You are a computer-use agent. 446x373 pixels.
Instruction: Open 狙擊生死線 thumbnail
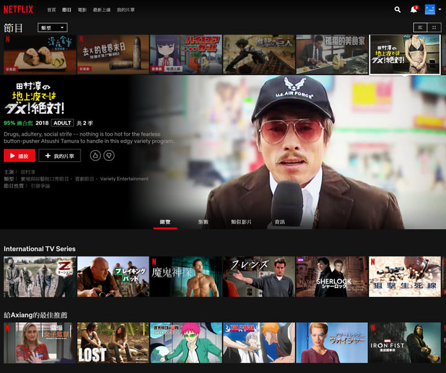[x=404, y=277]
